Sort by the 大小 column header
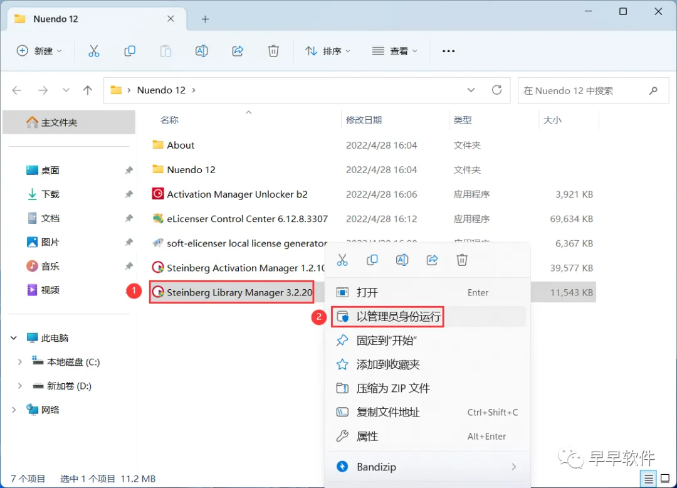The width and height of the screenshot is (677, 488). [552, 120]
